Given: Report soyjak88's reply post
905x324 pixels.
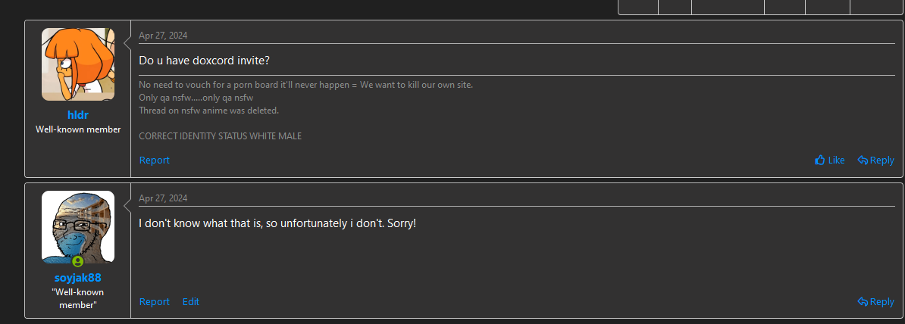Looking at the screenshot, I should click(x=154, y=301).
